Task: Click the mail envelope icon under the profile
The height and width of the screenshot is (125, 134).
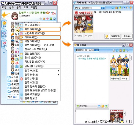Action: [44, 19]
